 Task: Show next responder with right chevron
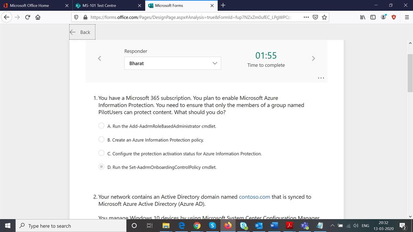313,58
